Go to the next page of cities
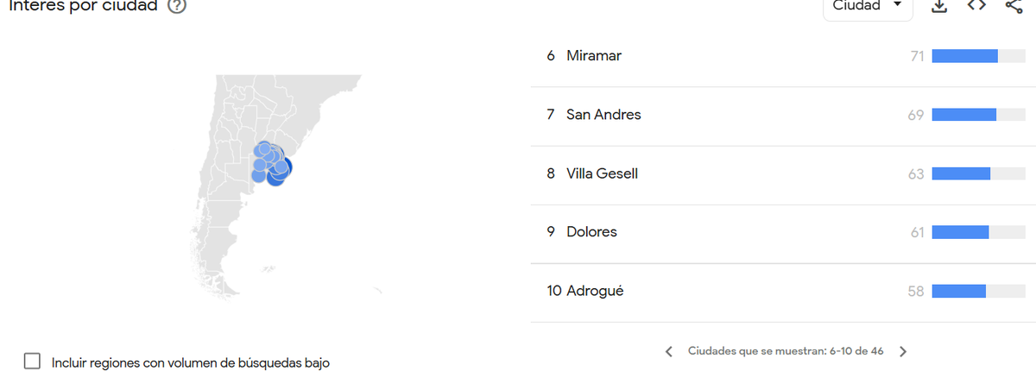 [x=903, y=351]
